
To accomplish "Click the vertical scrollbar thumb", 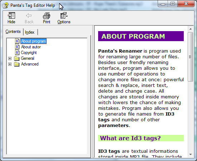I will point(191,57).
